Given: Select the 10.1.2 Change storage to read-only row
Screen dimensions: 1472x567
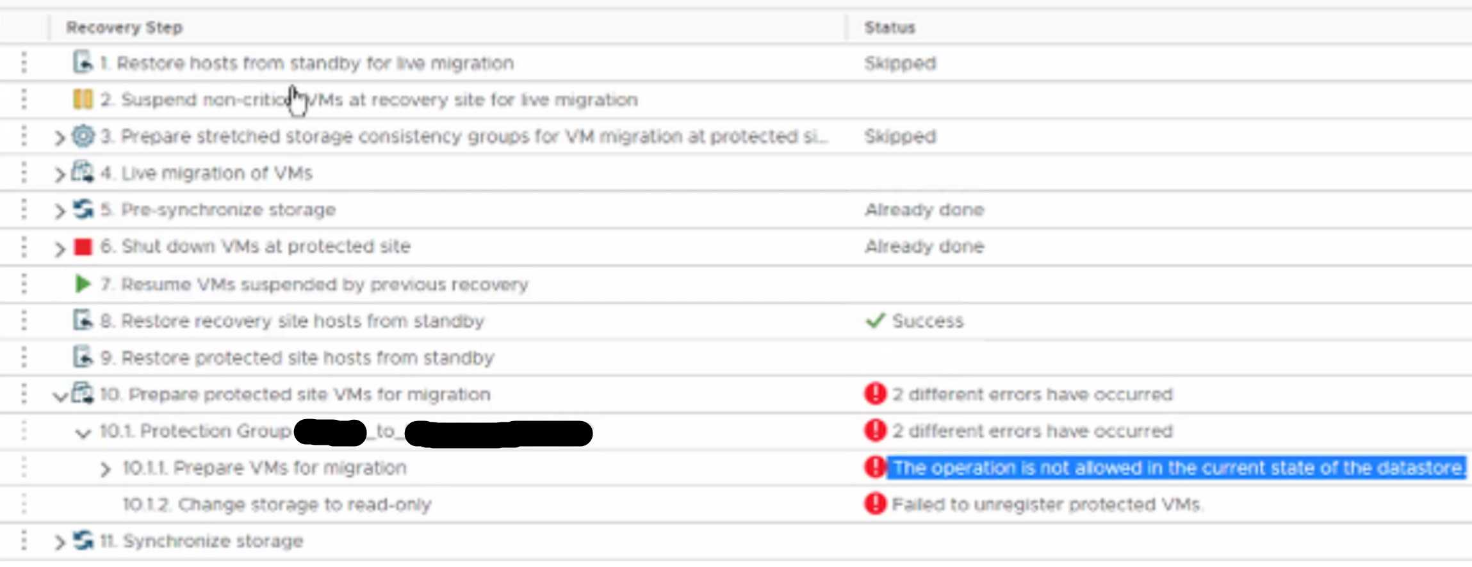Looking at the screenshot, I should click(277, 504).
